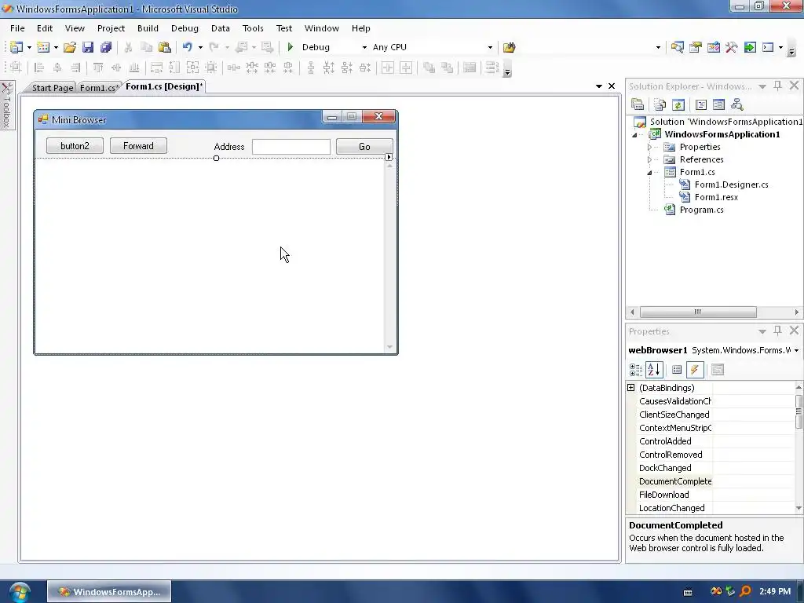The width and height of the screenshot is (804, 603).
Task: Switch to the Form1.cs code tab
Action: [x=99, y=88]
